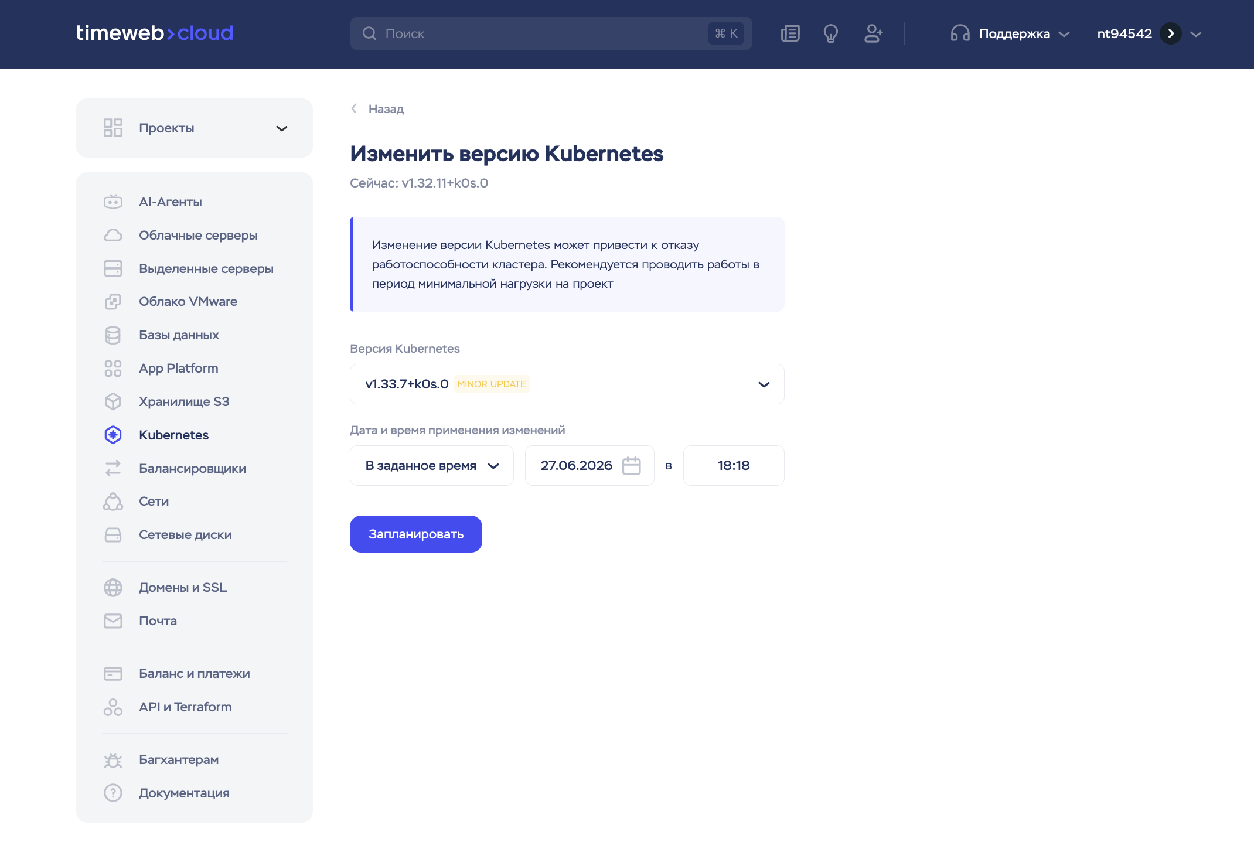Click the Kubernetes hexagon icon
The image size is (1254, 859).
[x=113, y=435]
